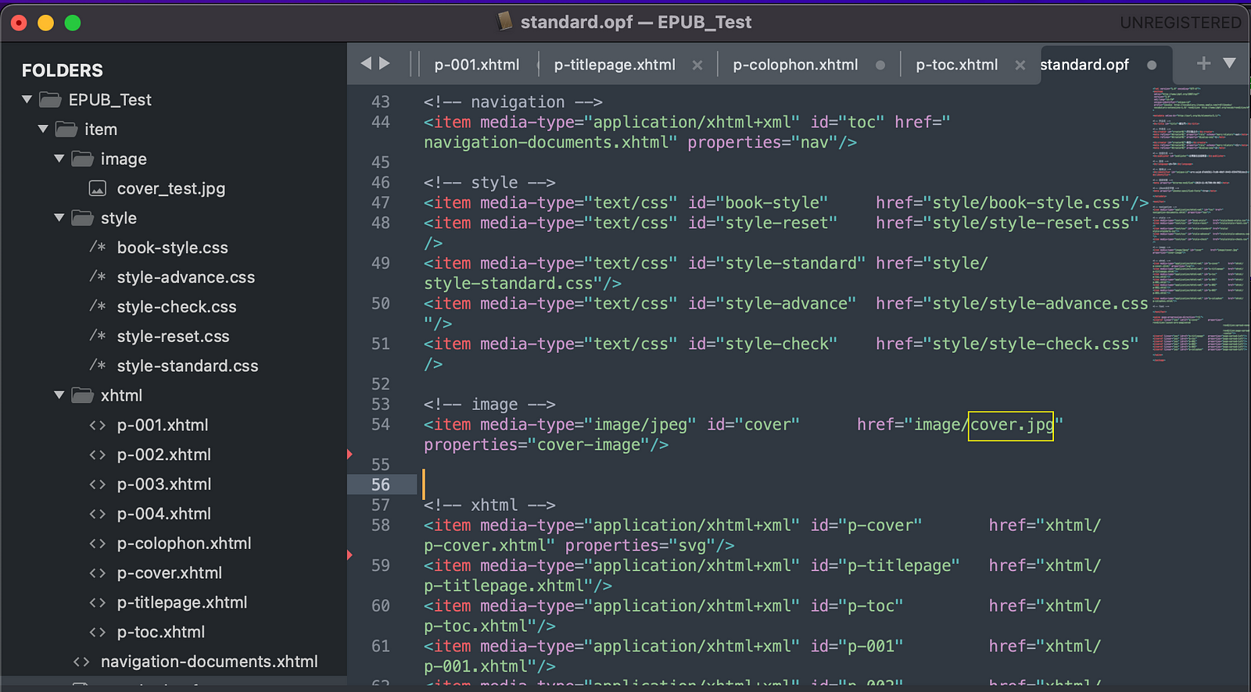
Task: Click the xhtml folder icon
Action: tap(82, 396)
